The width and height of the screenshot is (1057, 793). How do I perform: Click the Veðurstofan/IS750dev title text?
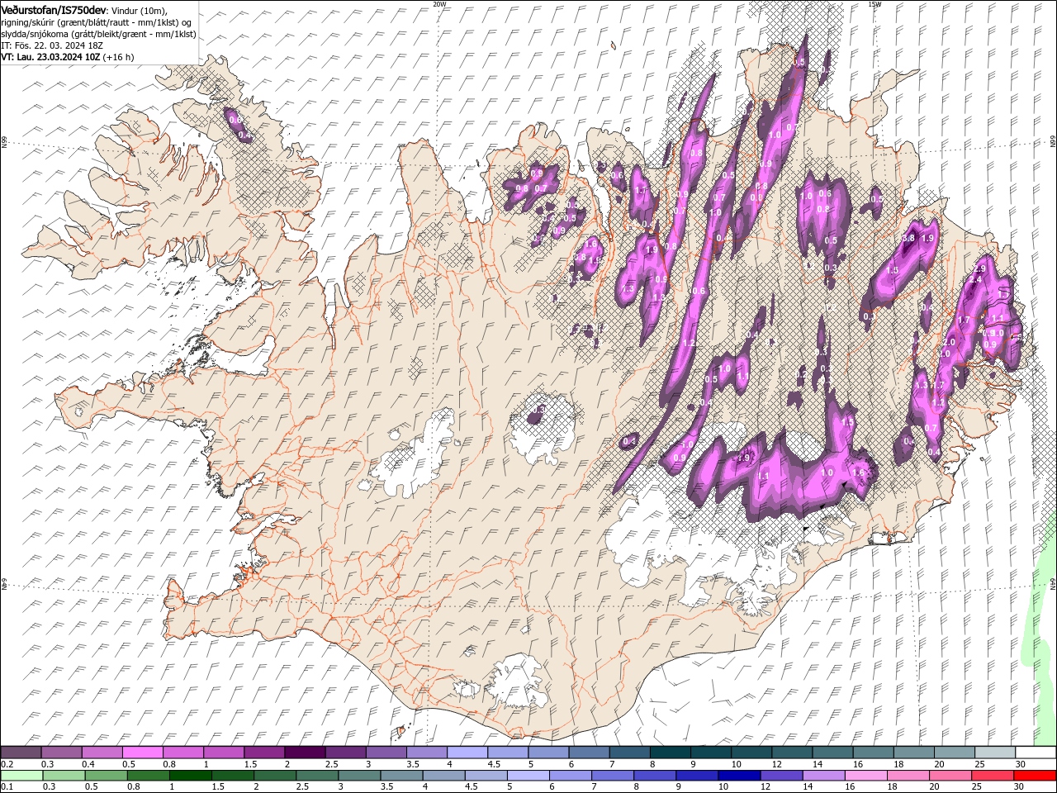click(54, 9)
